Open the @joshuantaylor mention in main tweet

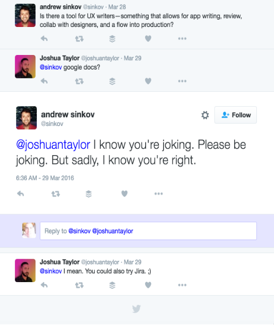click(53, 145)
